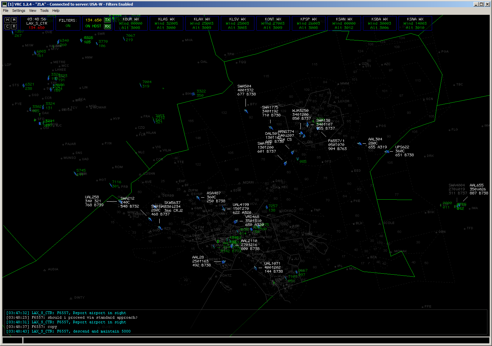Expand the Help menu
Viewport: 492px width, 346px height.
(x=56, y=11)
